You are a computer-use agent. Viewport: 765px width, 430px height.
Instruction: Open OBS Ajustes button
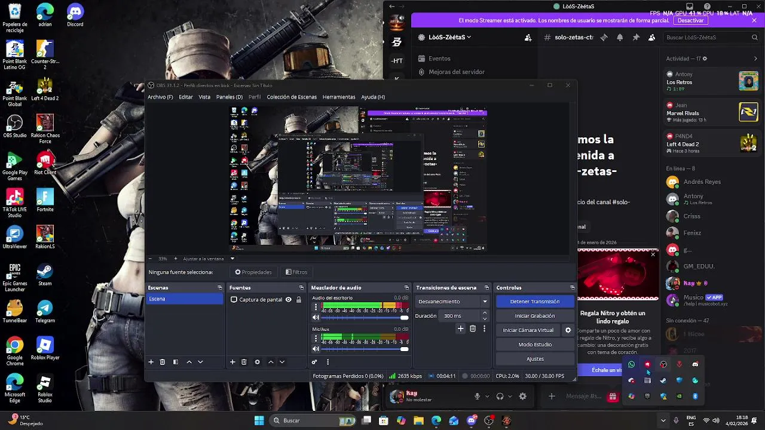[535, 359]
